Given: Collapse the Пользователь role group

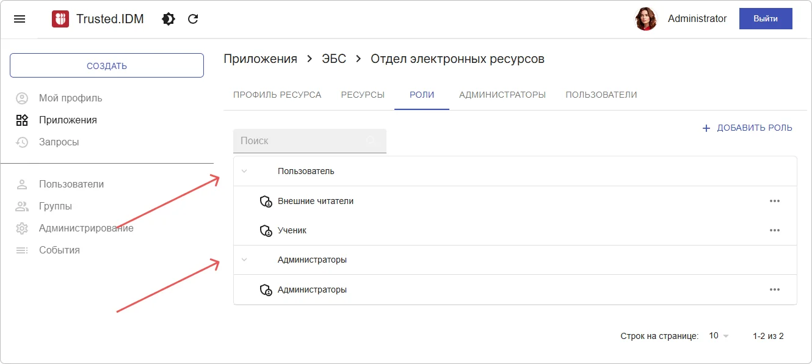Looking at the screenshot, I should coord(244,171).
